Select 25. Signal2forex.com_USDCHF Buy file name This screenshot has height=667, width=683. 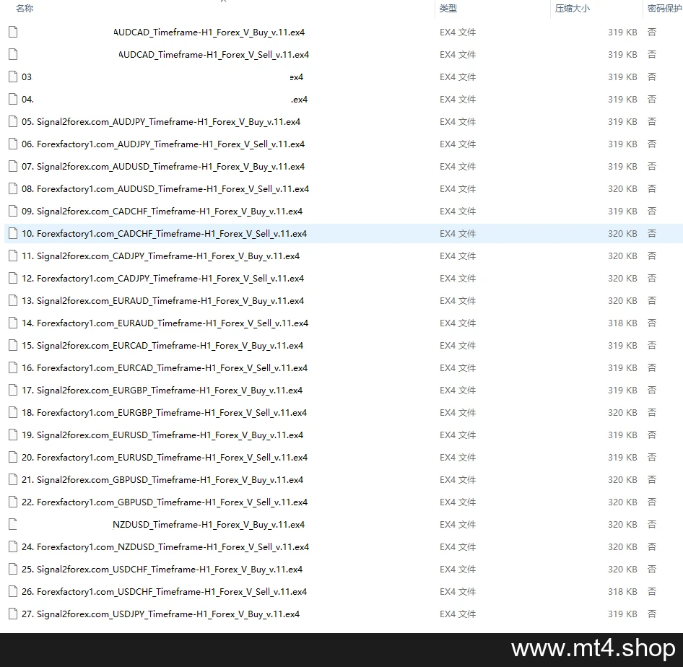point(162,570)
